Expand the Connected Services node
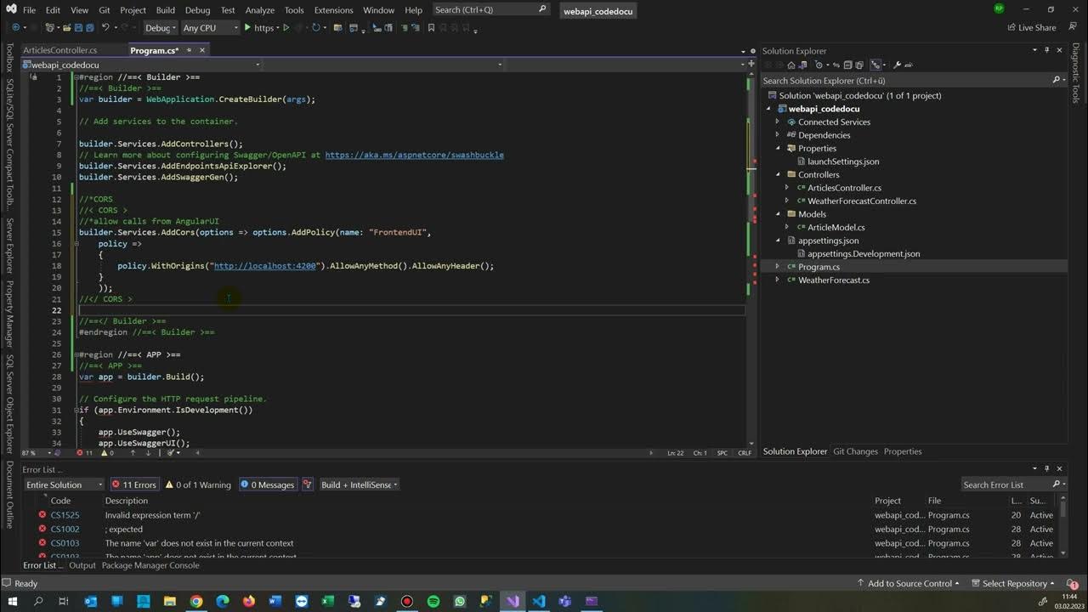1088x612 pixels. (777, 122)
